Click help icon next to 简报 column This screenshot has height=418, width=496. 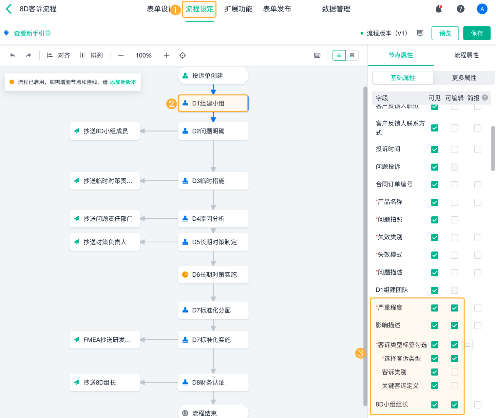coord(485,98)
